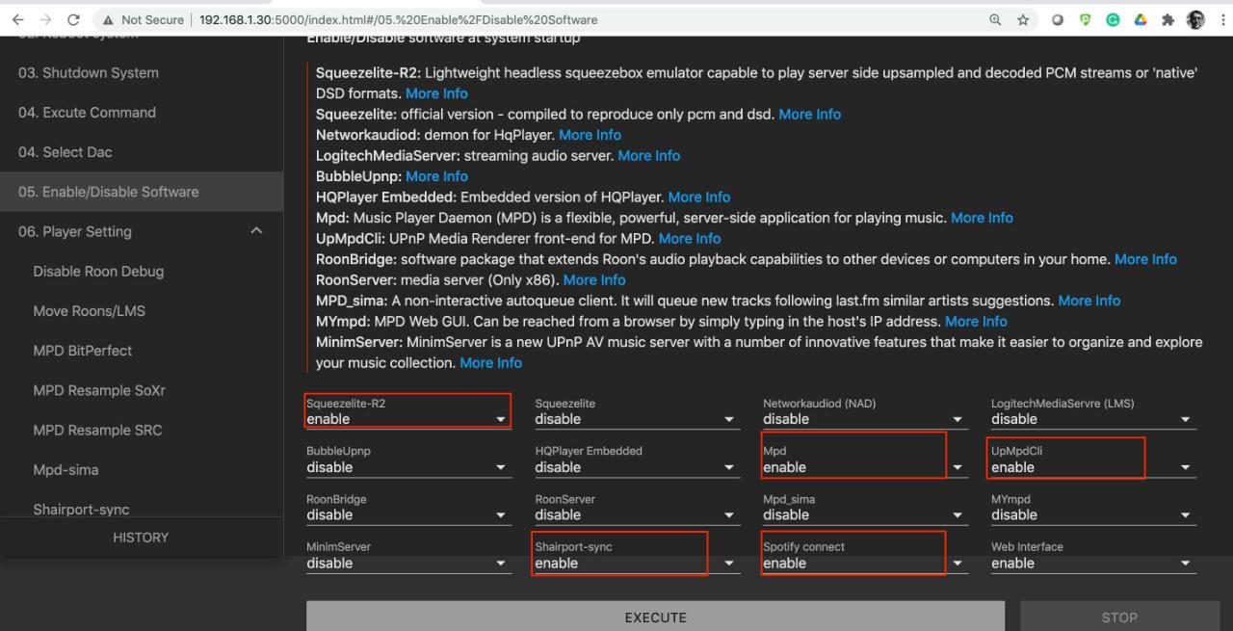1233x631 pixels.
Task: Open the MYmpd dropdown
Action: [1092, 514]
